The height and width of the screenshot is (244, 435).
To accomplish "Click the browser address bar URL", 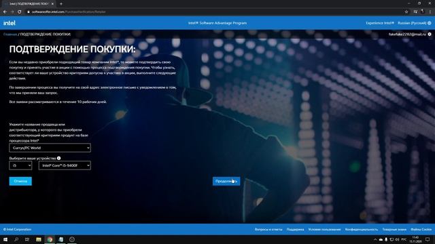I will [69, 12].
